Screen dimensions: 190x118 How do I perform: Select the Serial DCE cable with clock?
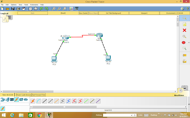(74, 101)
